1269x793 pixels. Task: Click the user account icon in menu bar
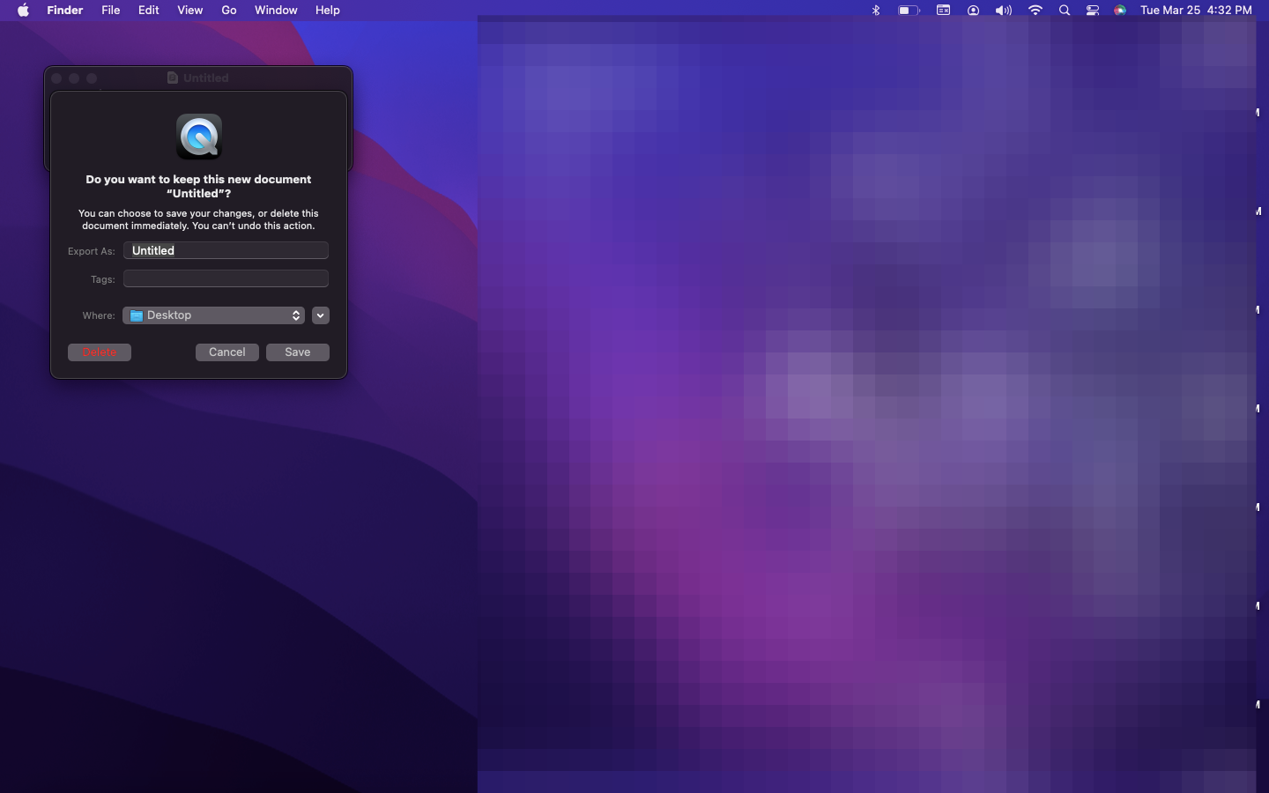[x=973, y=11]
